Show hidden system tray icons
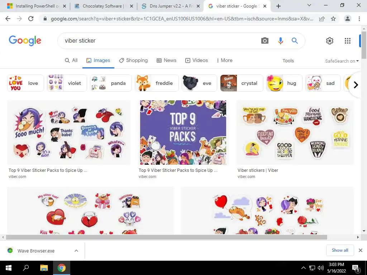 303,268
